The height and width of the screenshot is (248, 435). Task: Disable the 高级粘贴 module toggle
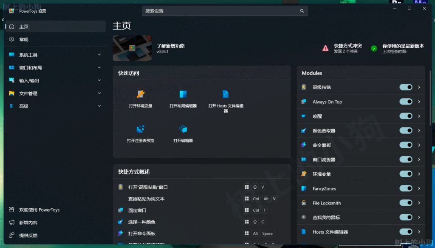(406, 87)
